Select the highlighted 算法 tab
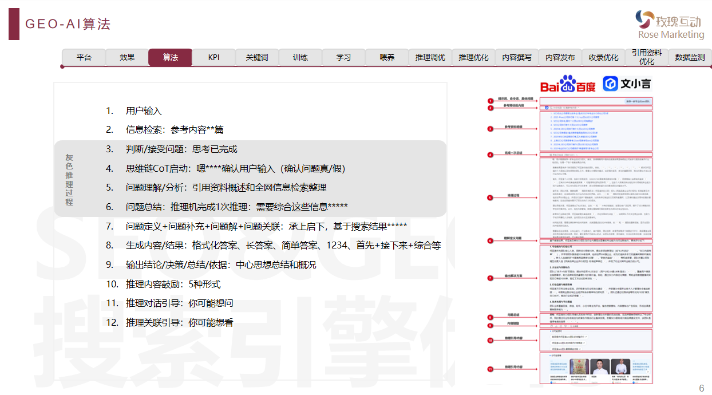 click(x=170, y=57)
